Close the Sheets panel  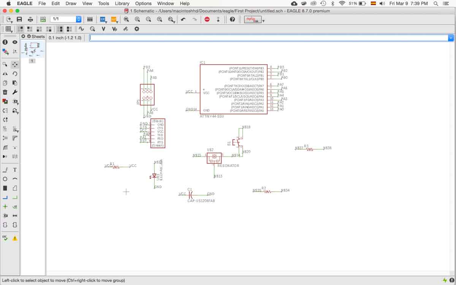(x=23, y=36)
